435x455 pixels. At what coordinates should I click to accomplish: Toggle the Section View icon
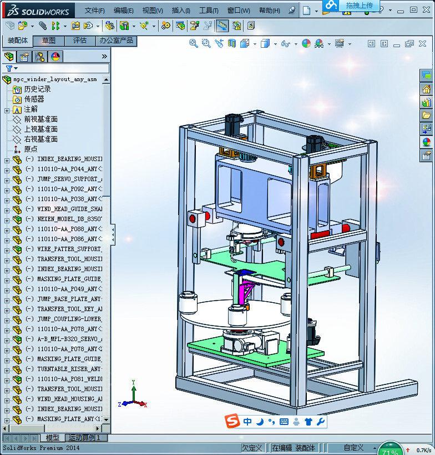232,44
